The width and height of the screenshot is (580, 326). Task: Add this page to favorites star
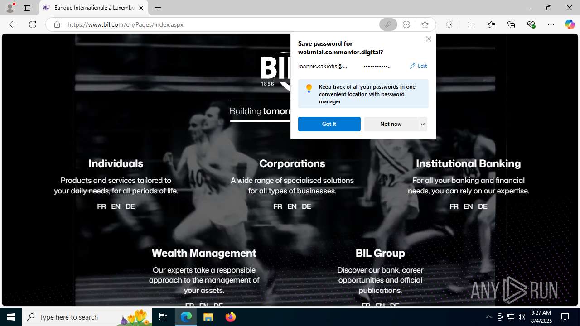pos(425,24)
